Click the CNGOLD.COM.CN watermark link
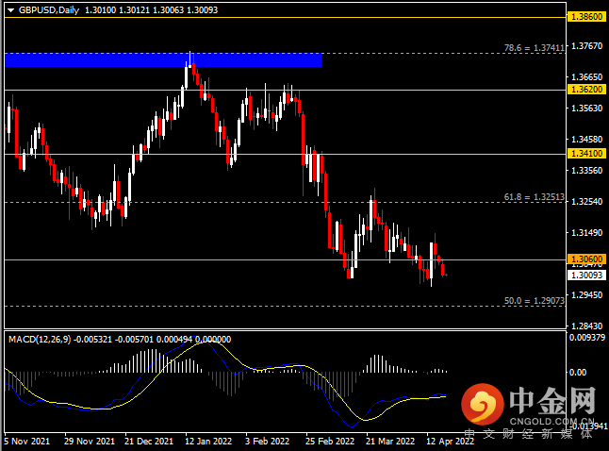609x451 pixels. [551, 422]
